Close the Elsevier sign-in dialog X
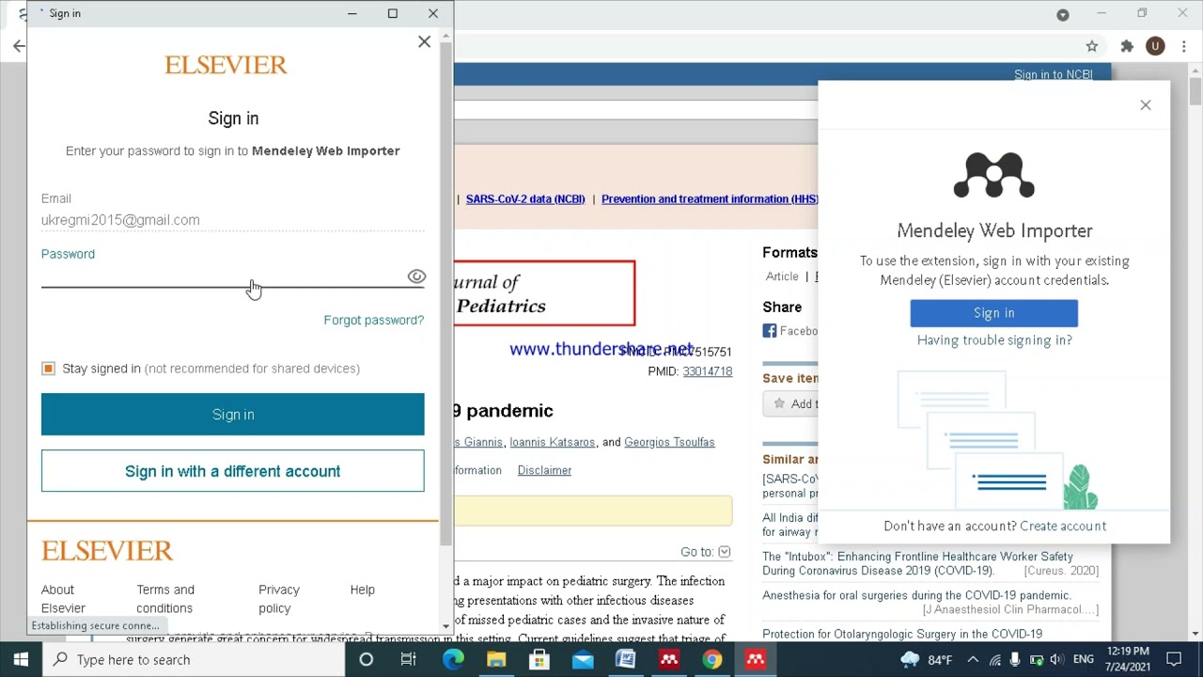This screenshot has width=1203, height=677. point(424,41)
